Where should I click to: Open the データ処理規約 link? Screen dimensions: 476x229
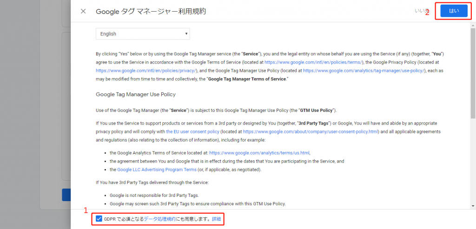(x=160, y=219)
